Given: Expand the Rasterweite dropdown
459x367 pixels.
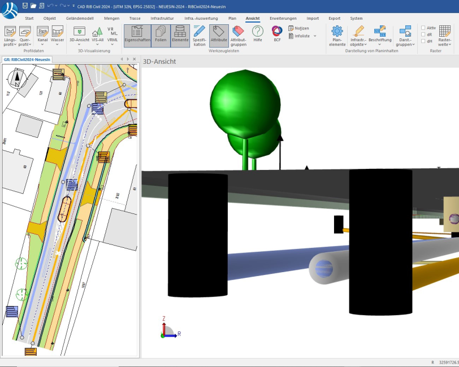Looking at the screenshot, I should coord(445,44).
